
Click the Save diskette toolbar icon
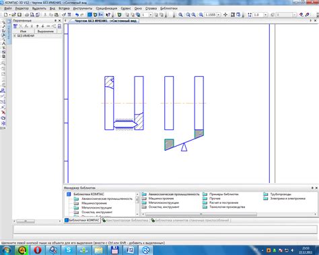[x=20, y=15]
